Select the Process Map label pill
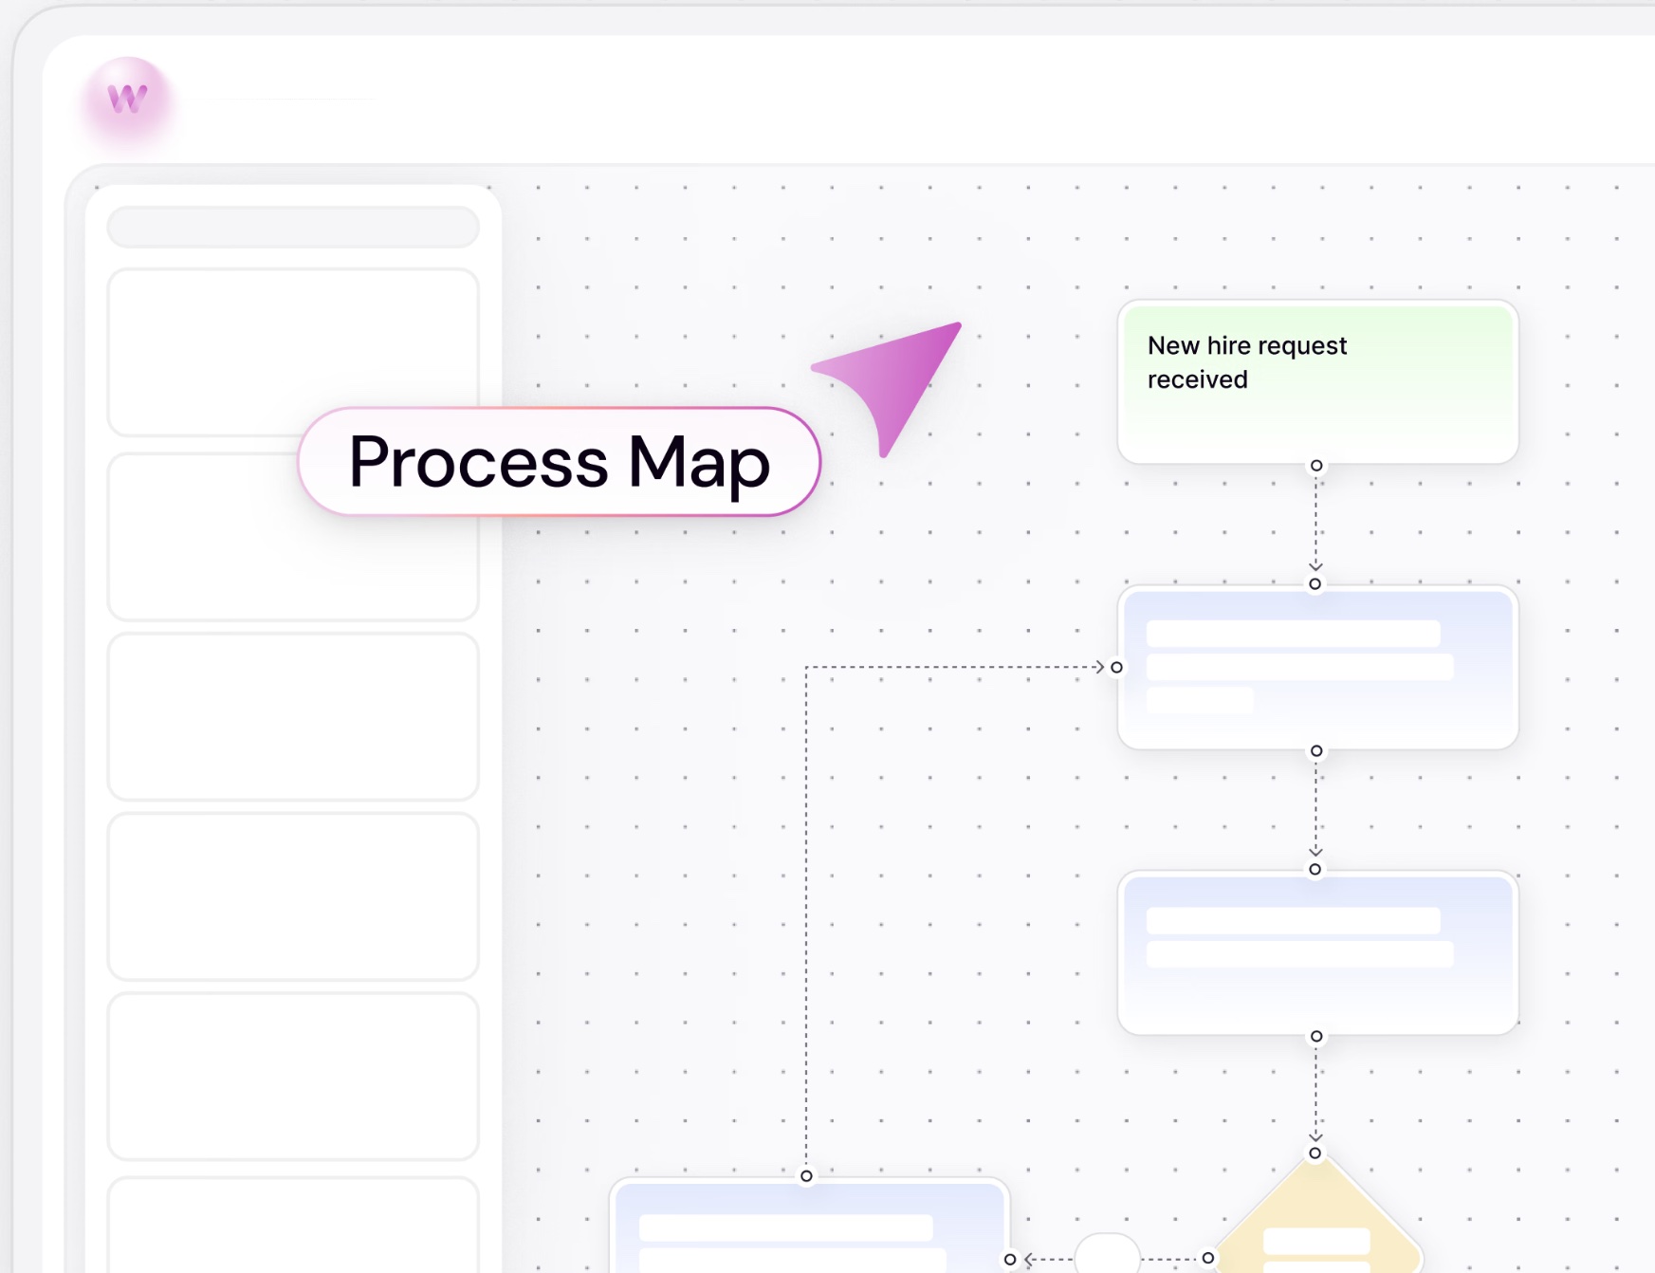The width and height of the screenshot is (1655, 1273). pos(559,462)
